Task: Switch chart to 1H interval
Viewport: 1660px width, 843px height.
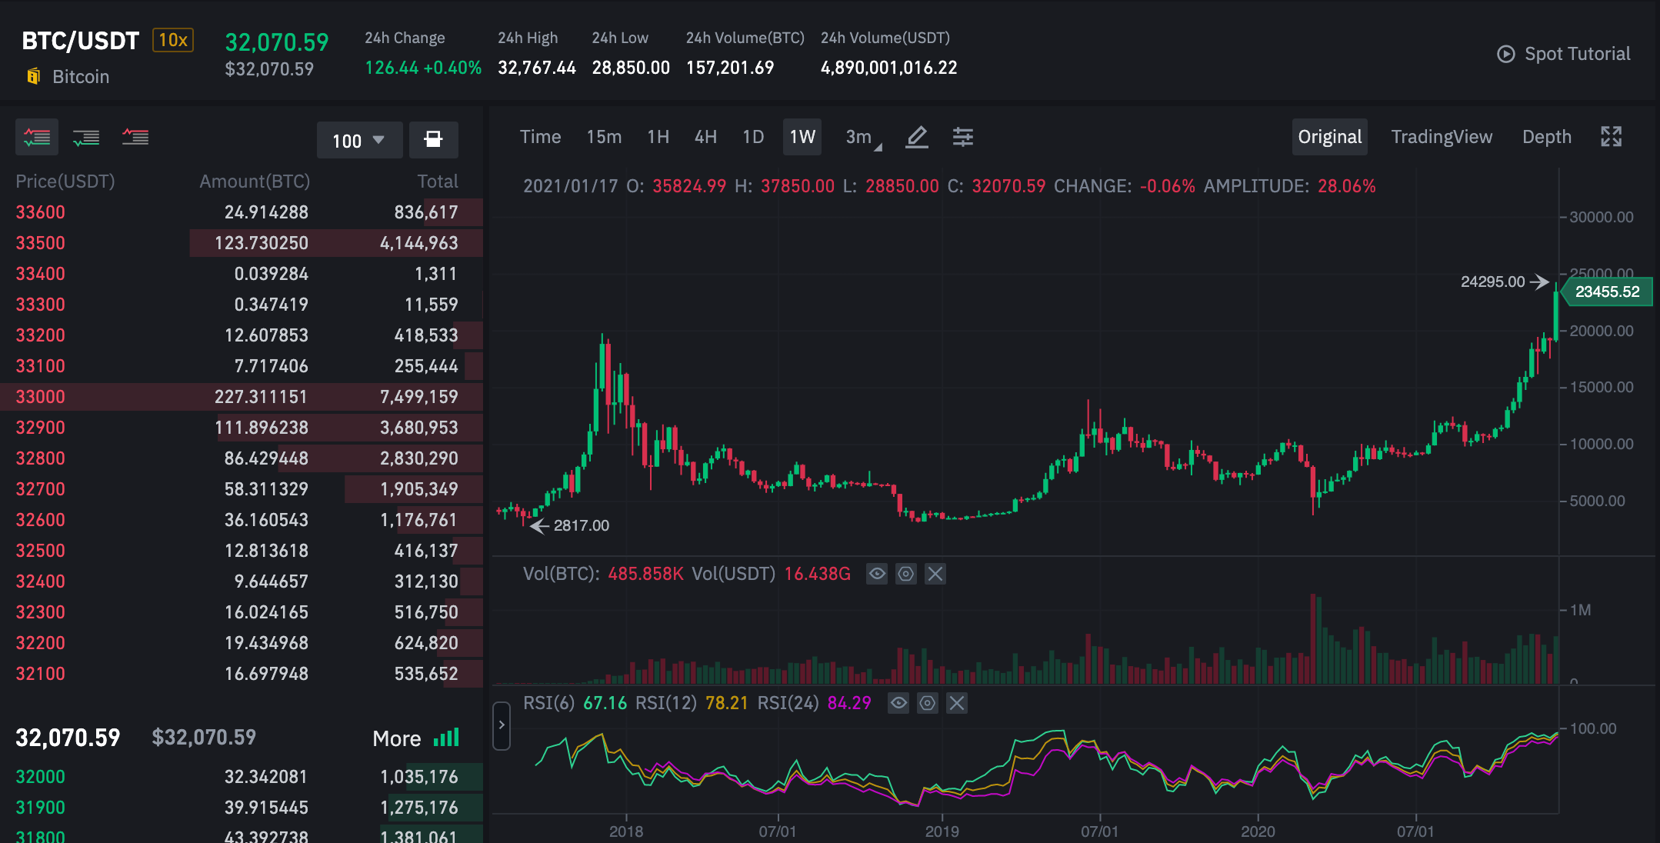Action: [658, 137]
